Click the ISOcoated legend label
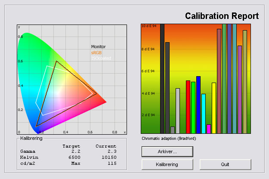Screen dimensions: 269x179 coord(101,58)
